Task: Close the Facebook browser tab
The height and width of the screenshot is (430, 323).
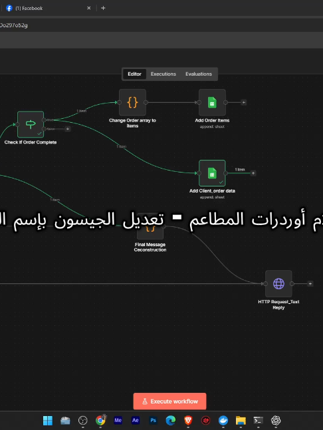Action: coord(88,8)
